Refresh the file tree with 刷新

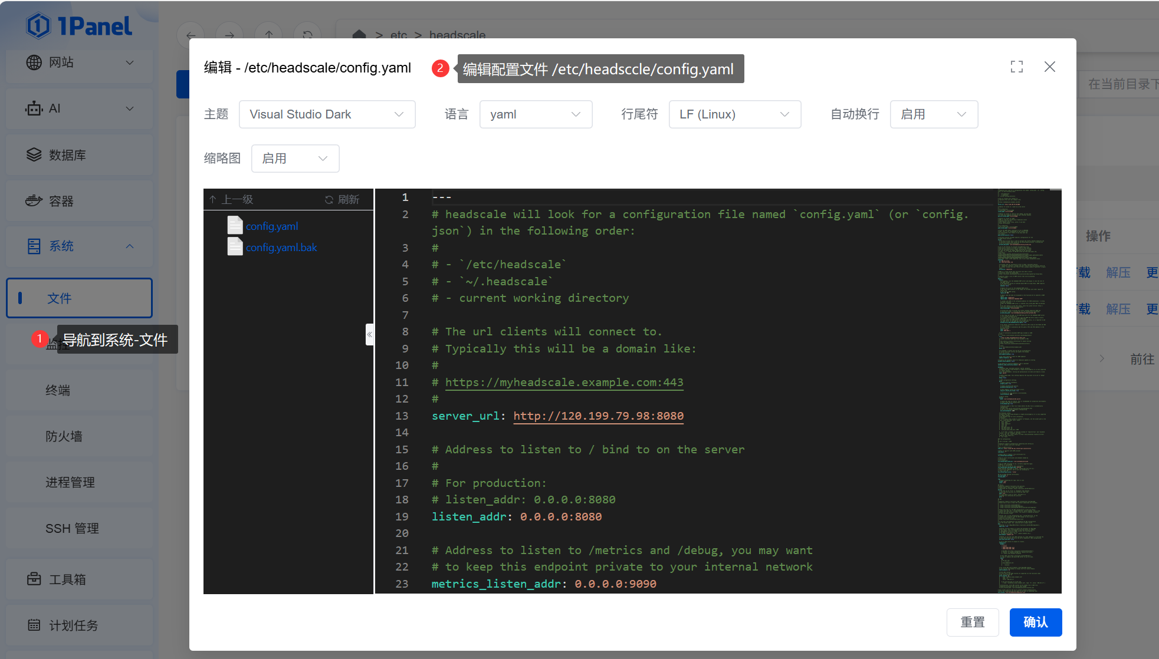(x=342, y=199)
